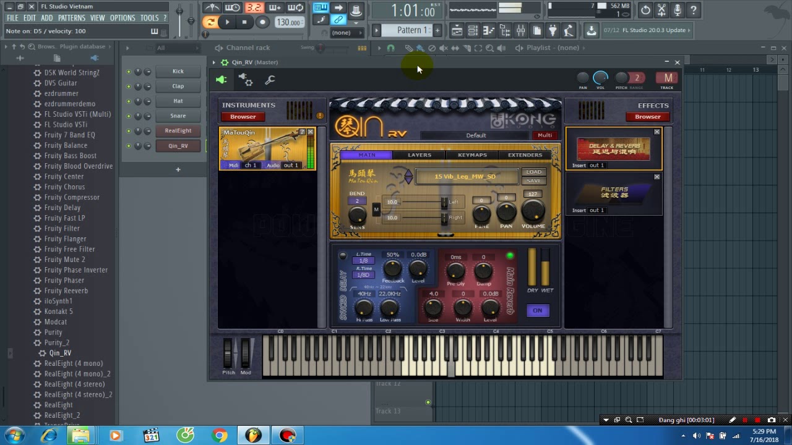
Task: Toggle wait for input before recording
Action: [x=233, y=8]
